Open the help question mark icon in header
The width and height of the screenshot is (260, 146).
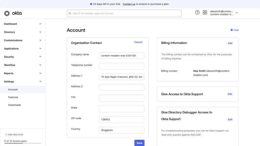coord(197,12)
